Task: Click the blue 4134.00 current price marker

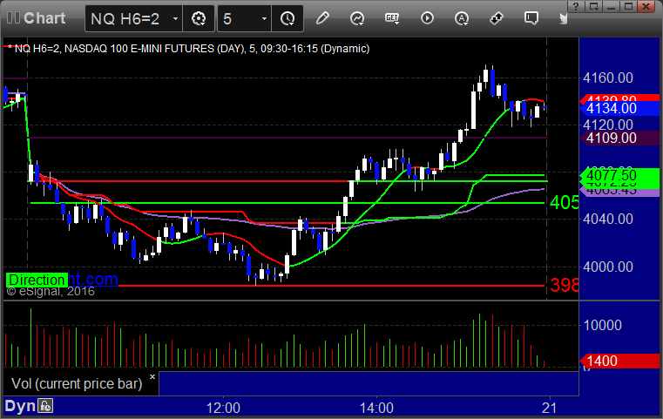Action: click(x=620, y=109)
